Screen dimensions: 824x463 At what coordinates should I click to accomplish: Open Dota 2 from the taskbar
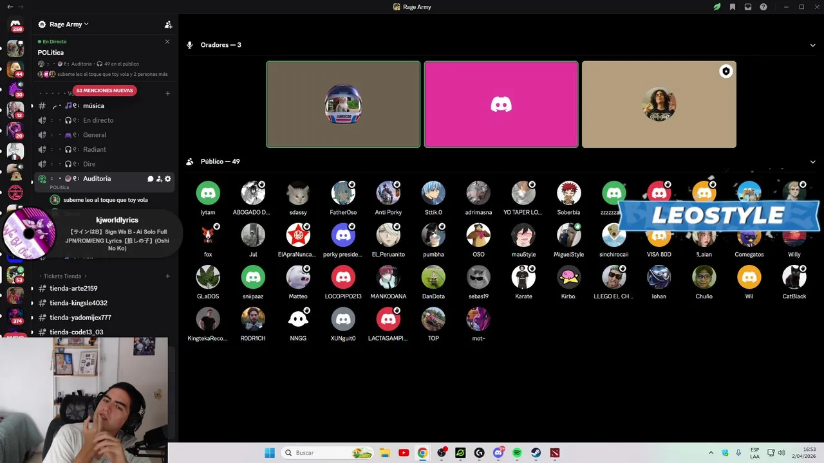click(555, 453)
